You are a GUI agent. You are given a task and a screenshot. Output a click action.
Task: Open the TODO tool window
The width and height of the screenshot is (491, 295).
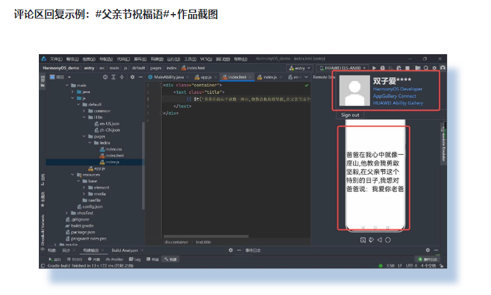pyautogui.click(x=75, y=259)
